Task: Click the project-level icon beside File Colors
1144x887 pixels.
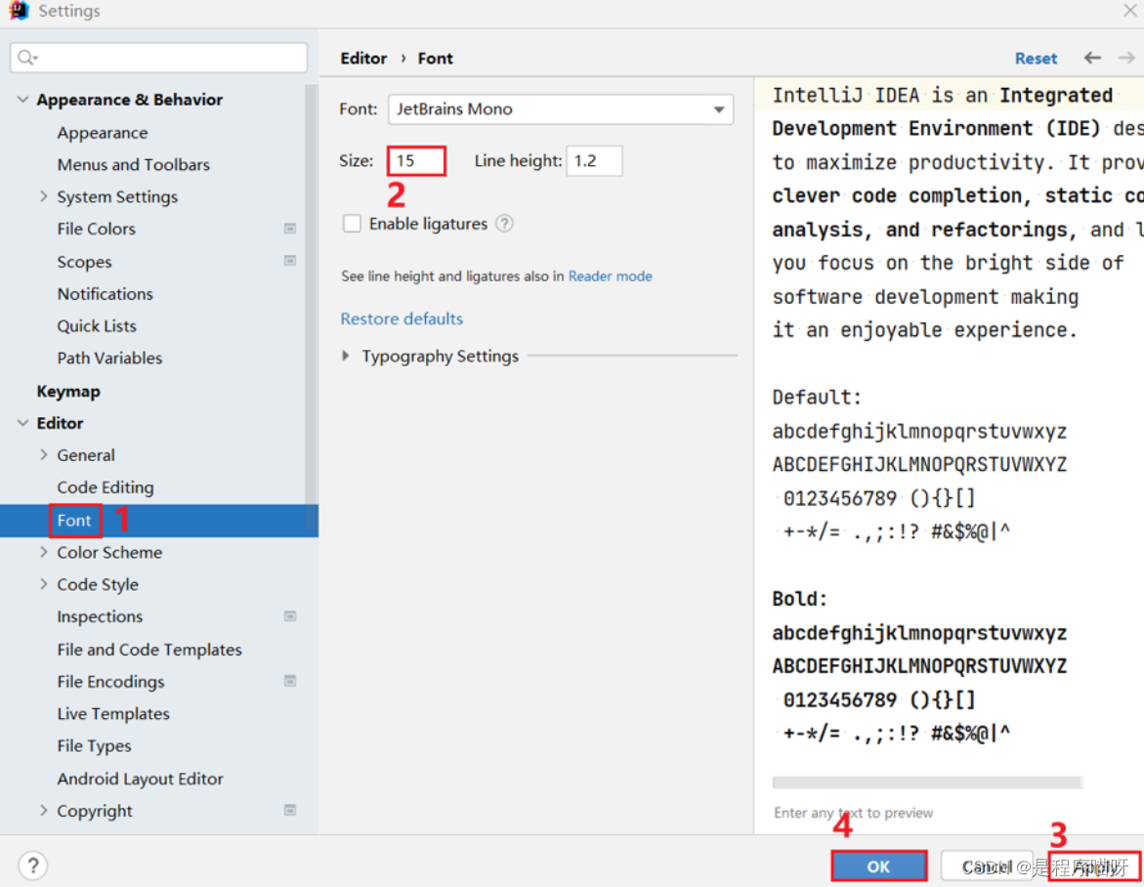Action: (x=289, y=229)
